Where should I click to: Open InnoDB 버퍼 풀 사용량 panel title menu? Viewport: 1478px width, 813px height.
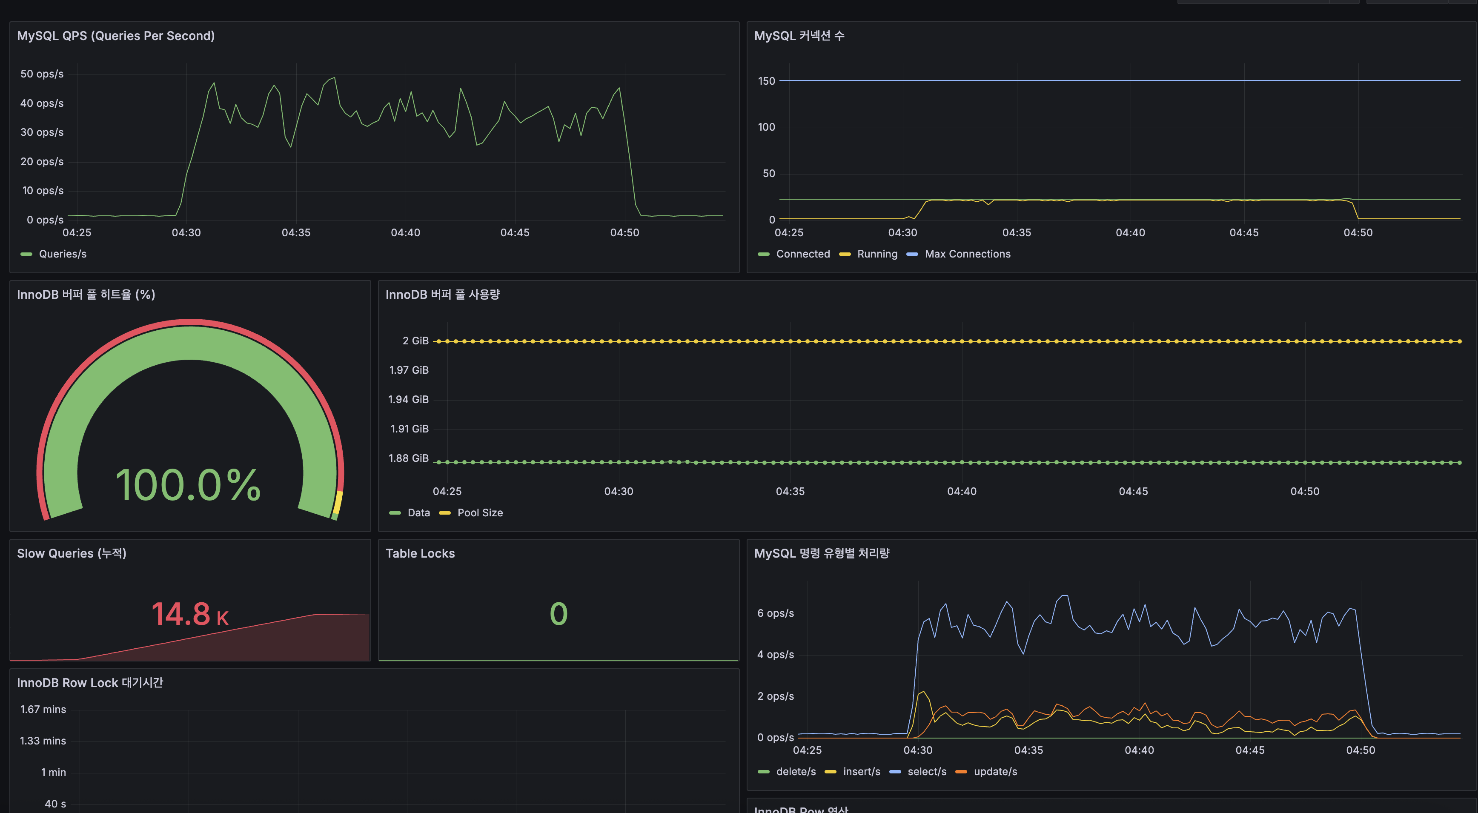[x=442, y=294]
